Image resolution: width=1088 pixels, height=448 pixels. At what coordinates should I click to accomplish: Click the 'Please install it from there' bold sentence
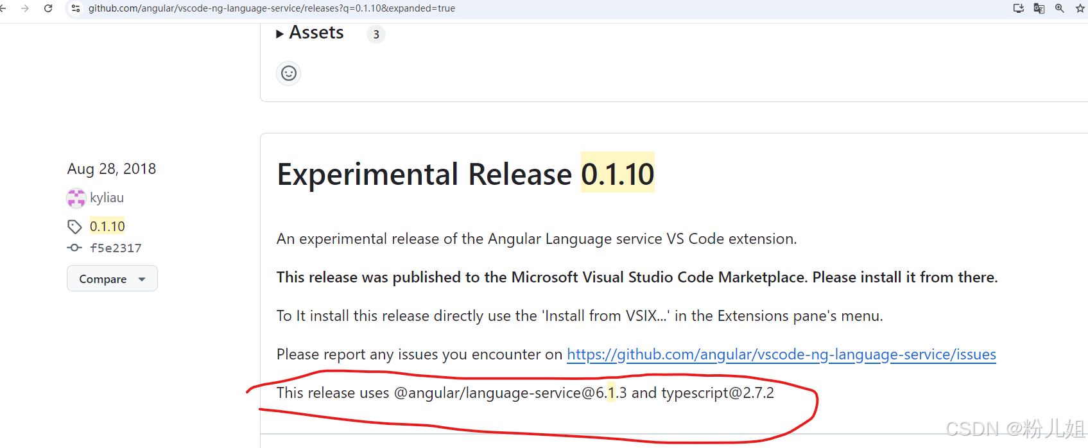[905, 277]
